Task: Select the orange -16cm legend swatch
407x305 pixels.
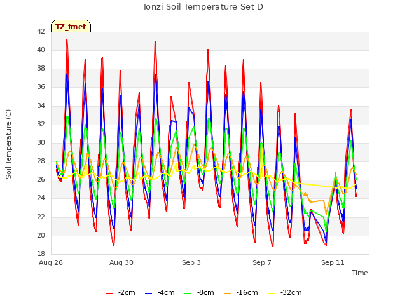Action: (x=228, y=294)
